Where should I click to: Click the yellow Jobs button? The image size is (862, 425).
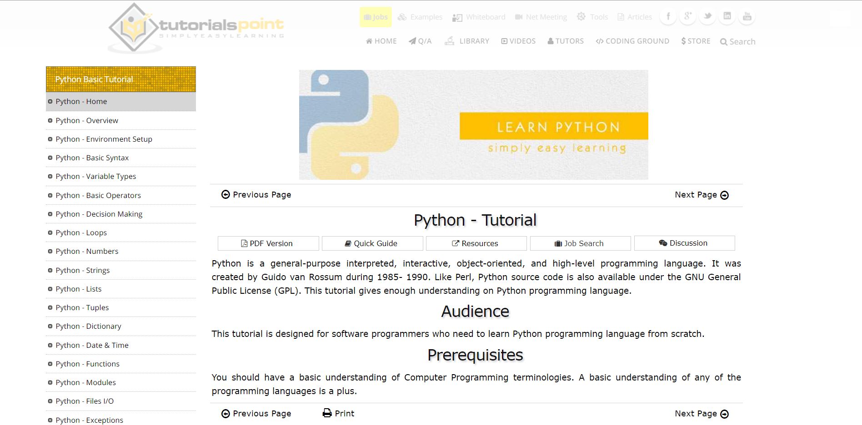[376, 17]
